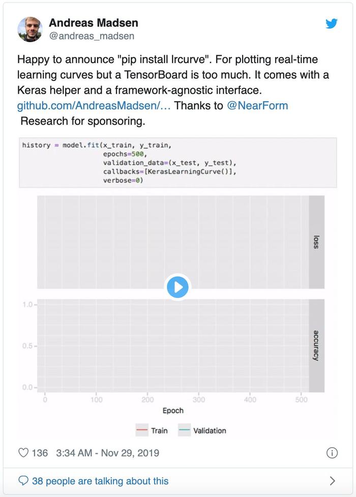Click the code snippet with model.fit
This screenshot has width=356, height=497.
pos(178,163)
